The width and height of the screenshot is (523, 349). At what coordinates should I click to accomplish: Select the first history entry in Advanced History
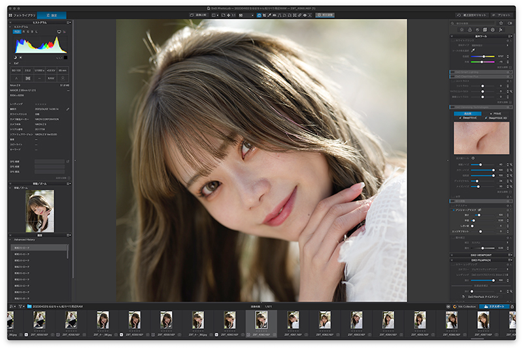pos(39,248)
